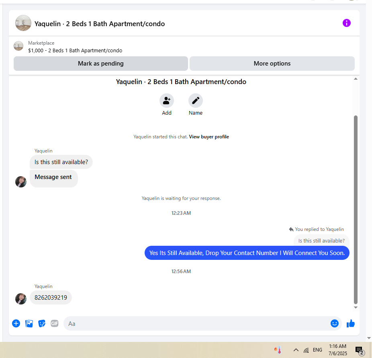
Task: Click the Add people icon
Action: (x=167, y=101)
